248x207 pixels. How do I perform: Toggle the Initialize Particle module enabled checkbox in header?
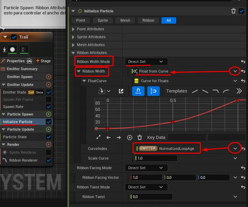click(241, 11)
